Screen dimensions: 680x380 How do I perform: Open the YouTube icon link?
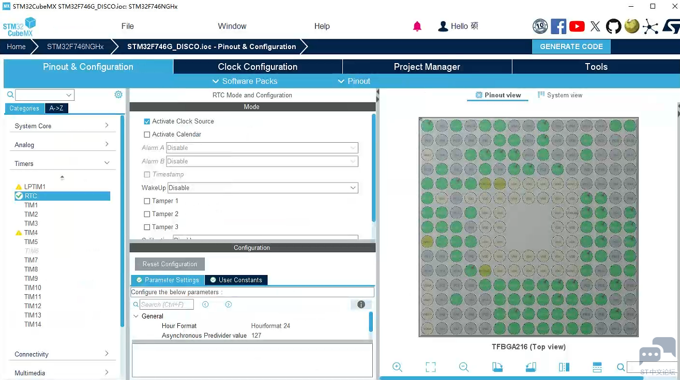[577, 26]
